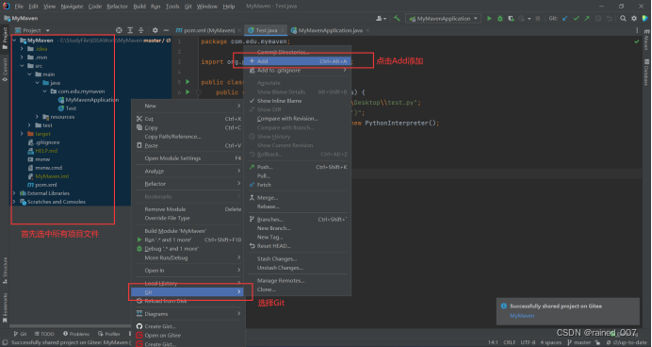Click UTF-8 encoding in status bar

point(528,342)
